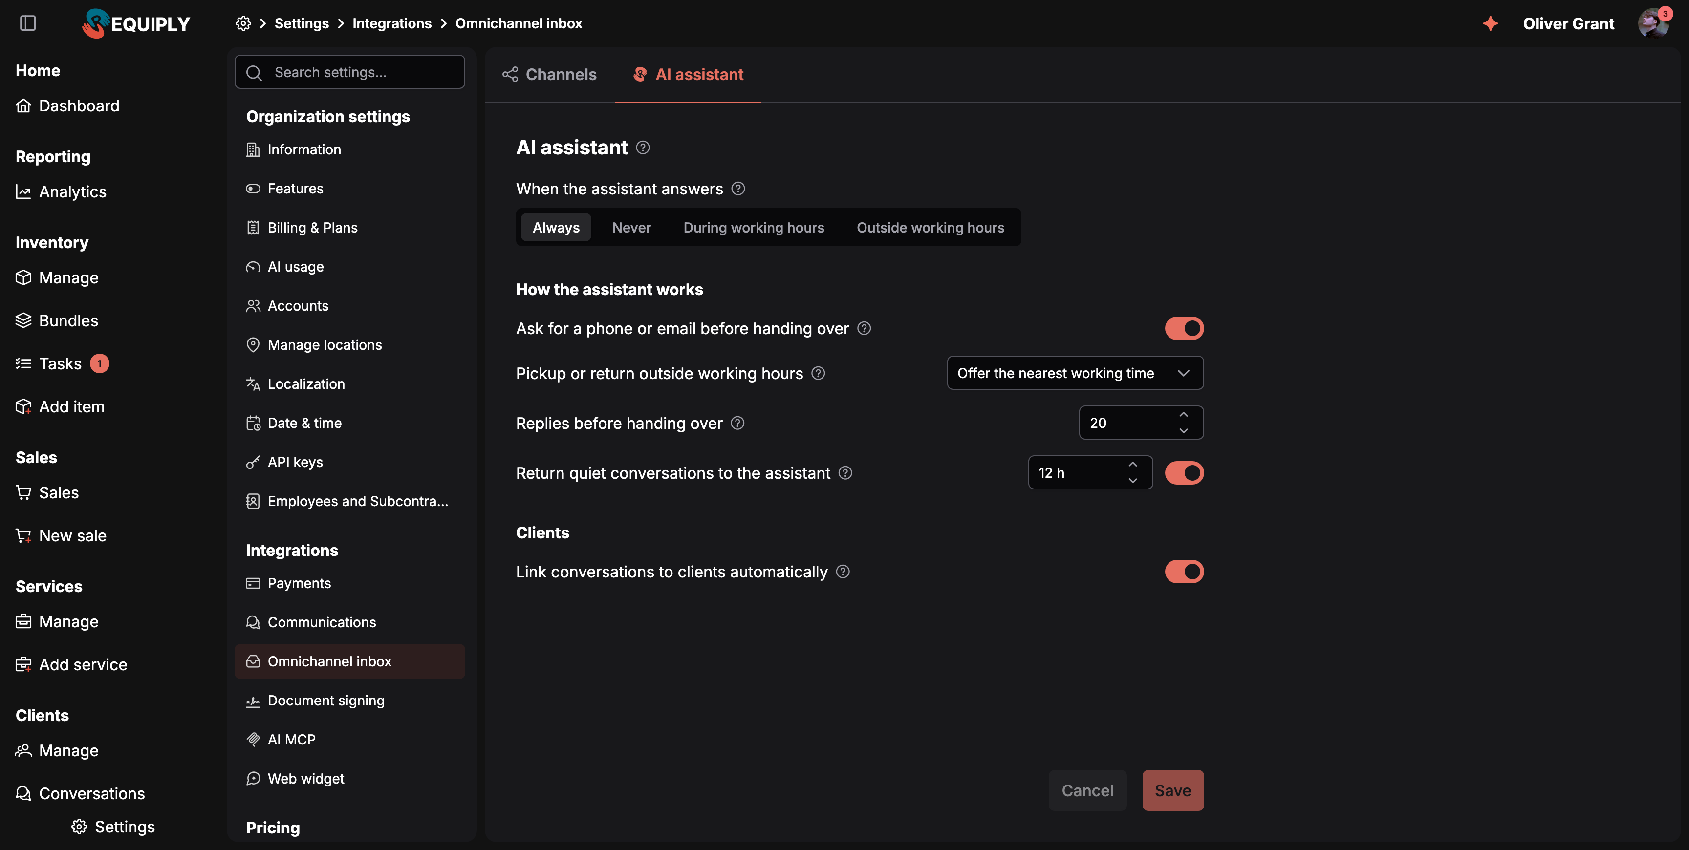Save the AI assistant settings
The image size is (1689, 850).
(x=1173, y=790)
